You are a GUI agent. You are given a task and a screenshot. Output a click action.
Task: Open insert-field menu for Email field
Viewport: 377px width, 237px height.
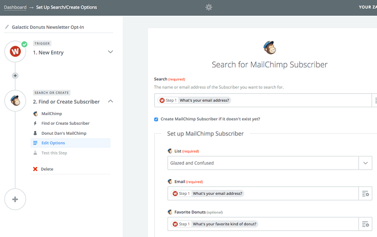365,194
